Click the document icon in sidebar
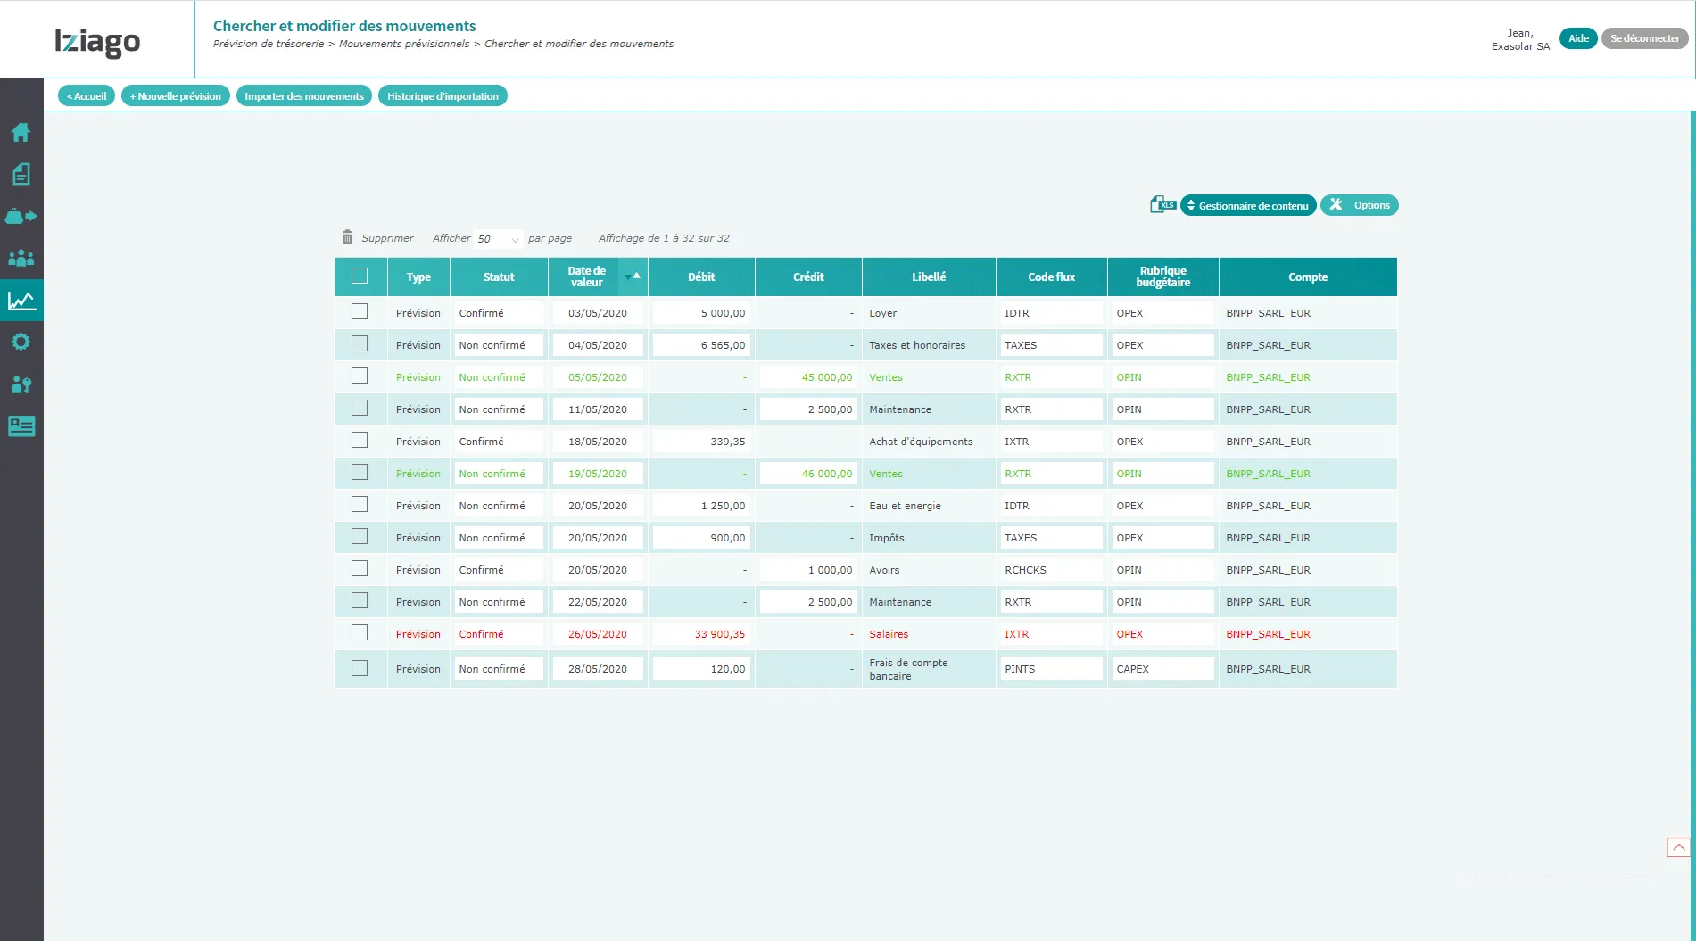This screenshot has height=941, width=1696. click(x=21, y=174)
